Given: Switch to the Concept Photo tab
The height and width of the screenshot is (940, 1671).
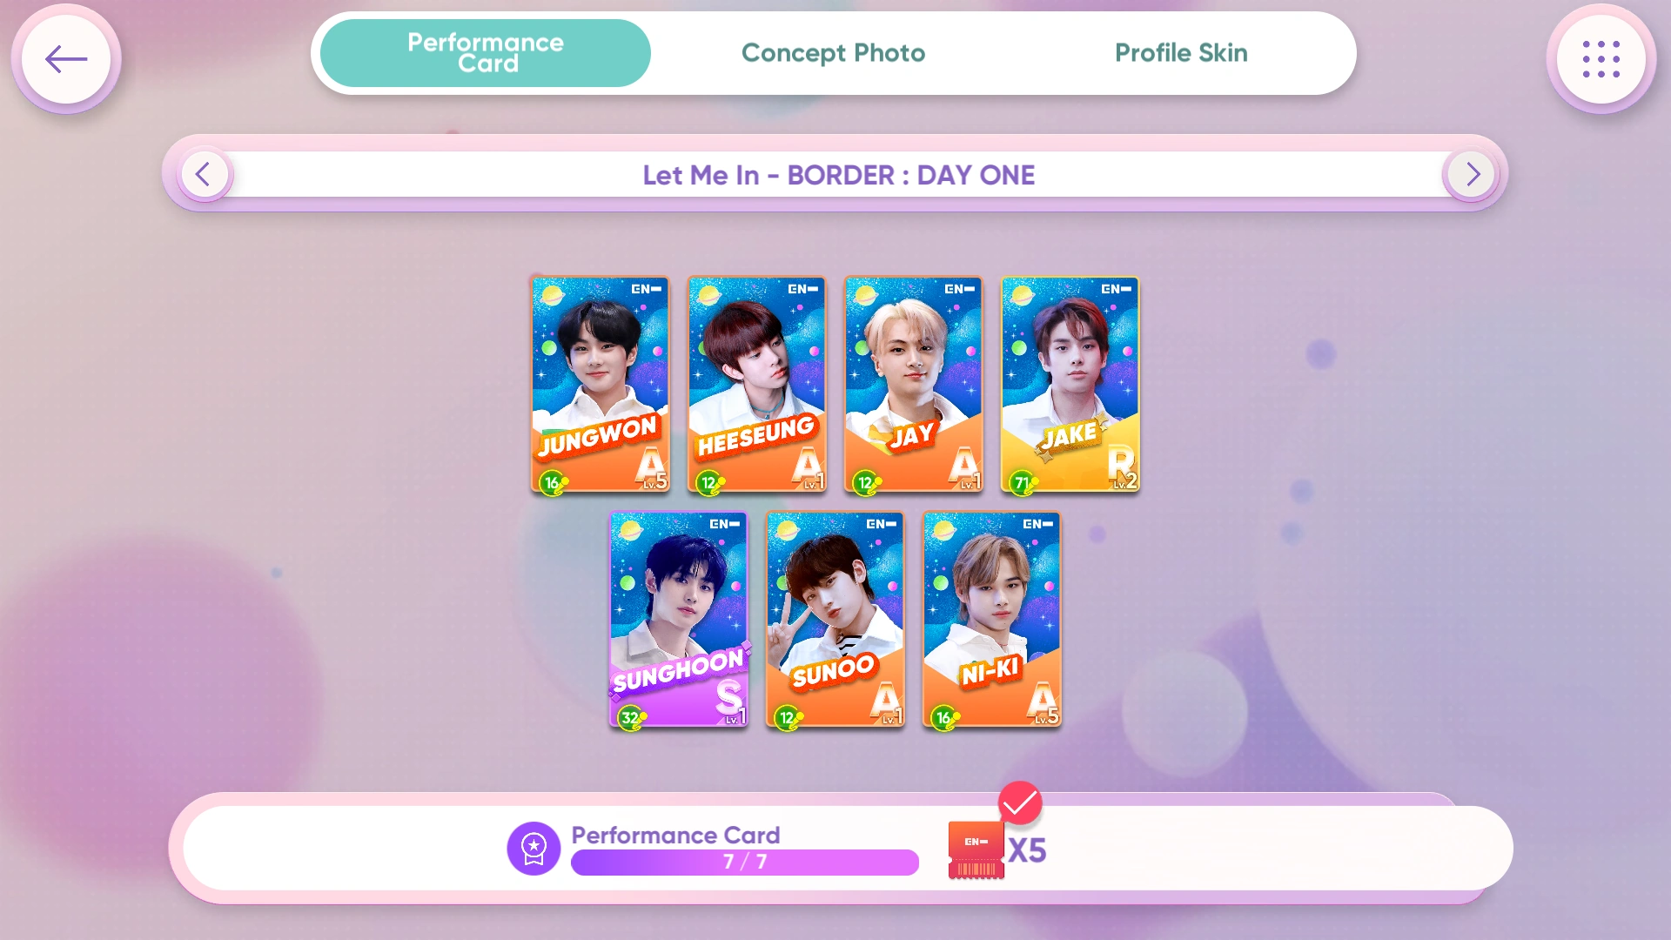Looking at the screenshot, I should coord(833,53).
